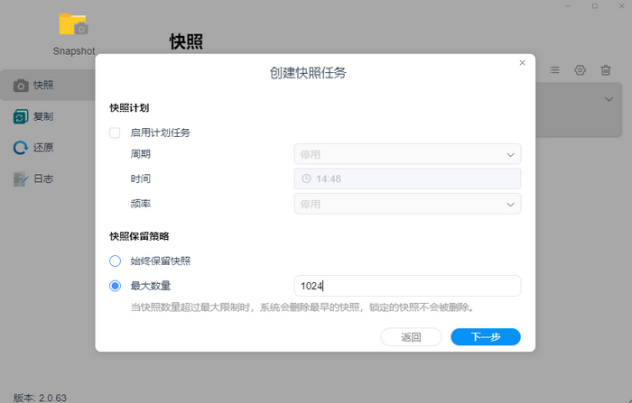Click the log notepad icon beside 日志

pos(21,179)
